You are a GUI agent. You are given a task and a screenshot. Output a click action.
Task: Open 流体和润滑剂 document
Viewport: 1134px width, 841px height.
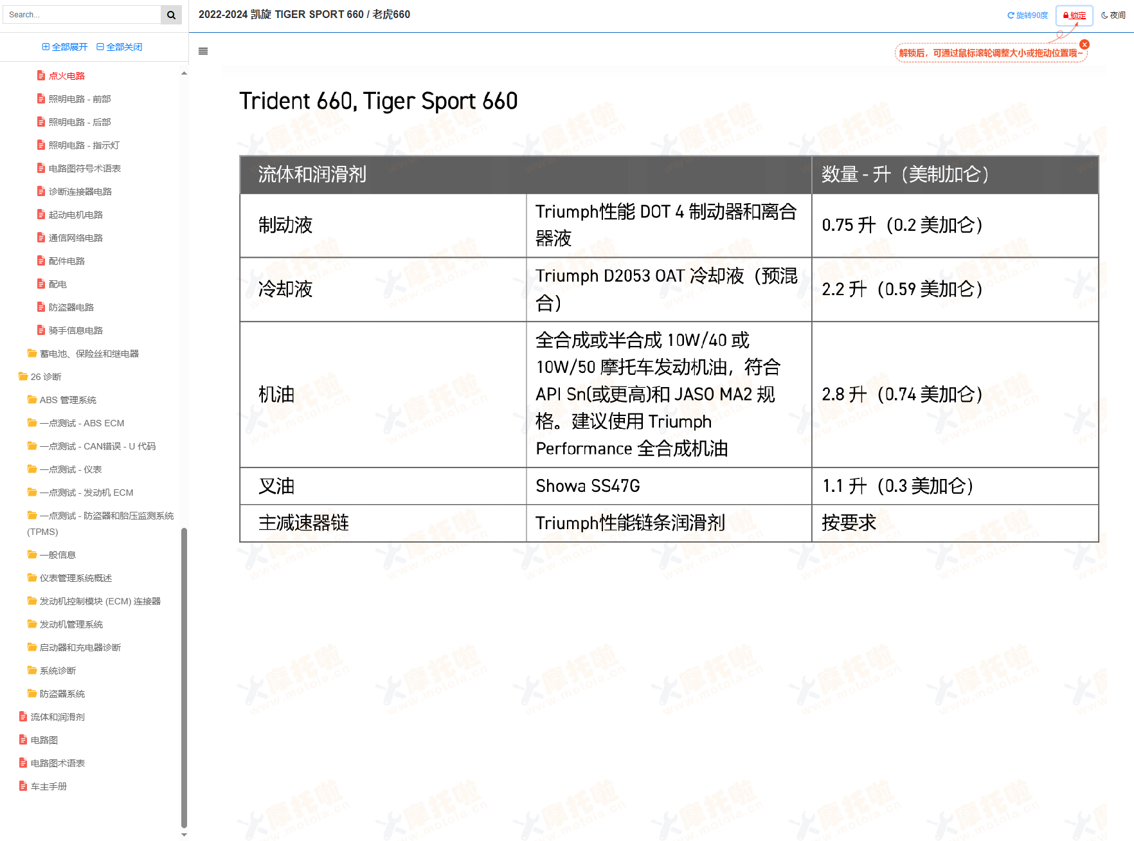(x=52, y=717)
